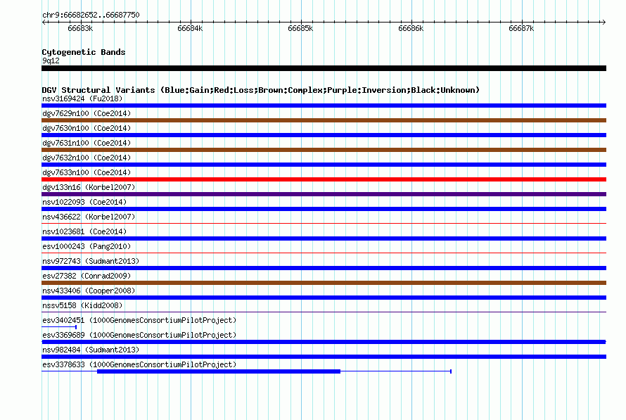Screen dimensions: 626x420
Task: Click the 66687k ruler tick label
Action: tap(521, 28)
